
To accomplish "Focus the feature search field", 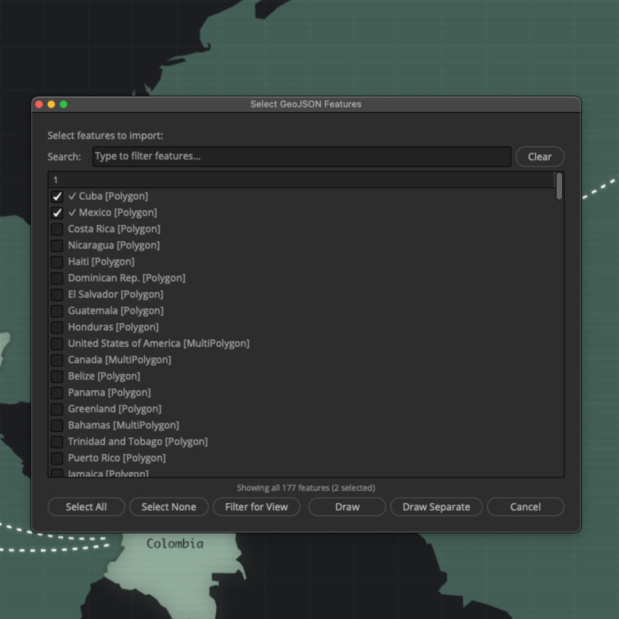I will click(302, 157).
